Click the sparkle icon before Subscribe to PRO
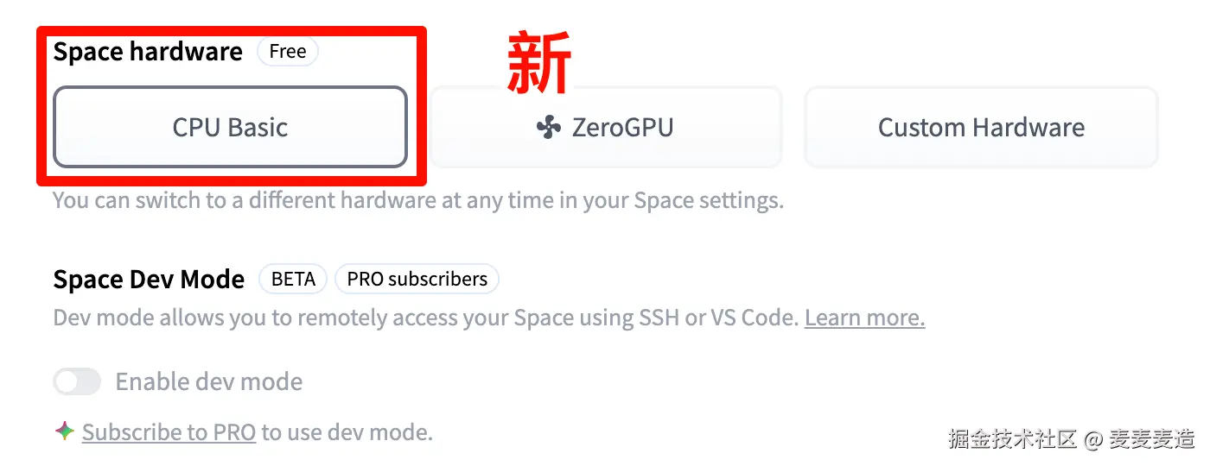This screenshot has height=466, width=1210. tap(65, 431)
